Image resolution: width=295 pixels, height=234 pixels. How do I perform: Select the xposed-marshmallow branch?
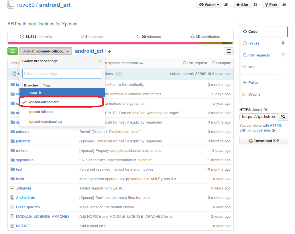[x=62, y=122]
